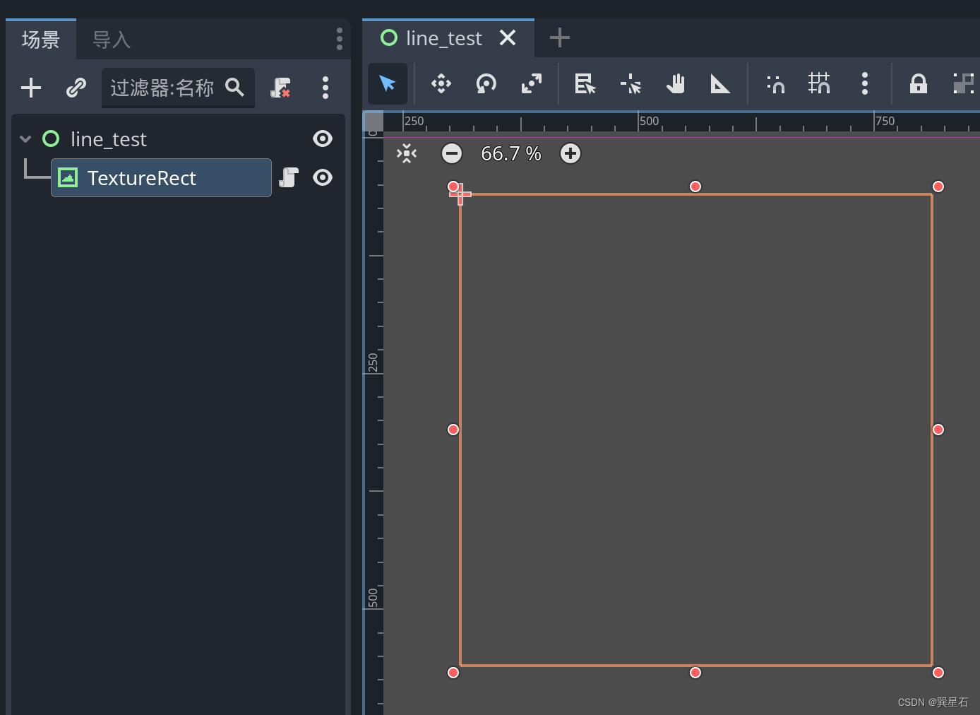
Task: Select the pivot change tool icon
Action: [x=631, y=84]
